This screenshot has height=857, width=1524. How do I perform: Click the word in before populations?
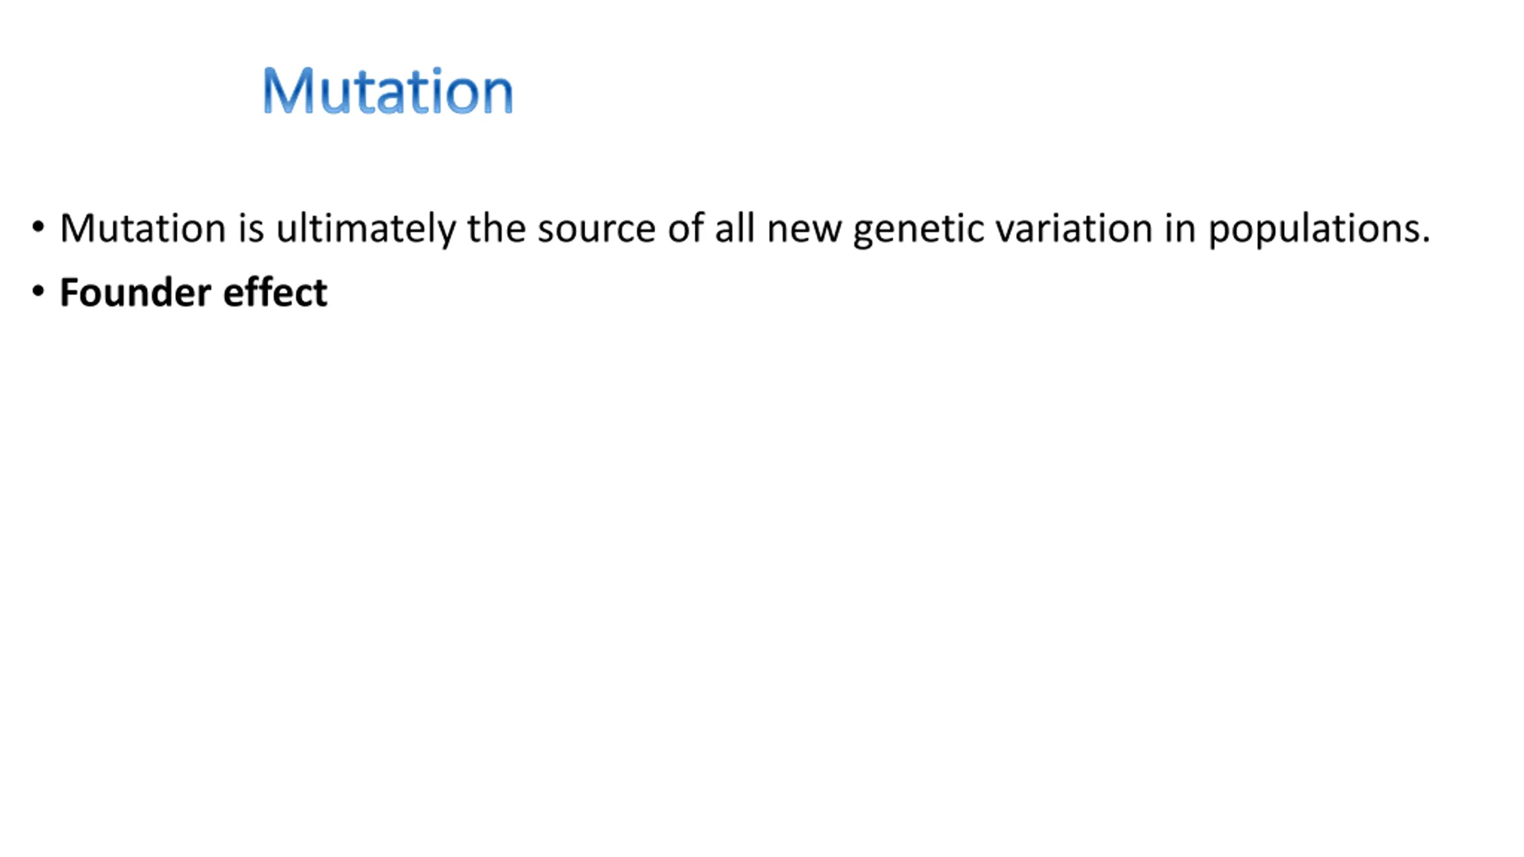coord(1181,228)
